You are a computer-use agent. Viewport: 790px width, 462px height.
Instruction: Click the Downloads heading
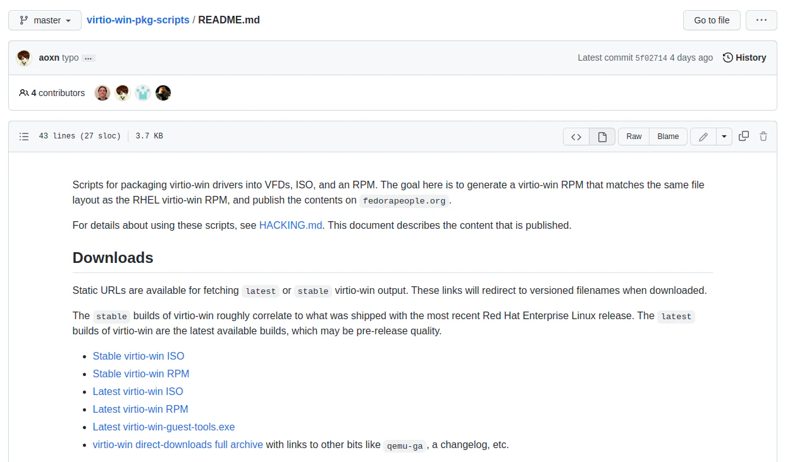coord(113,258)
